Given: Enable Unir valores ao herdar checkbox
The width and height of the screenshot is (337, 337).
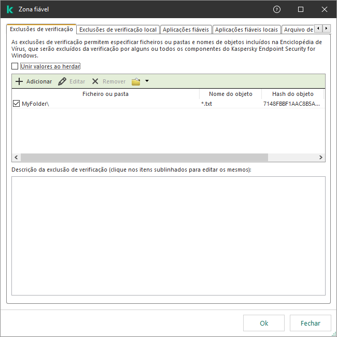Looking at the screenshot, I should (15, 66).
